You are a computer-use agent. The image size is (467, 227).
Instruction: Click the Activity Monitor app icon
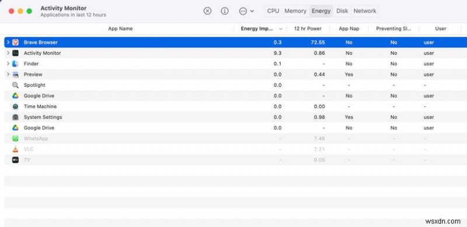16,53
